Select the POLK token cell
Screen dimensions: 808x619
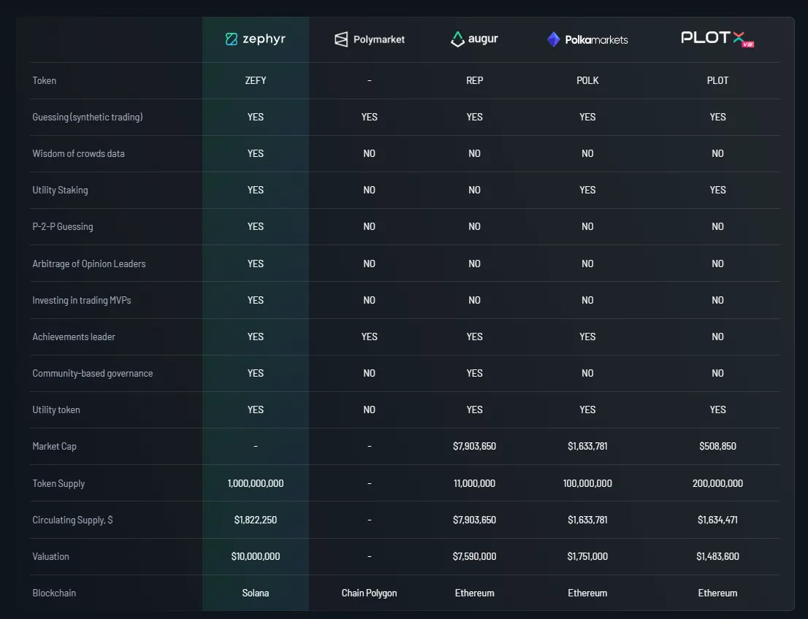point(587,80)
